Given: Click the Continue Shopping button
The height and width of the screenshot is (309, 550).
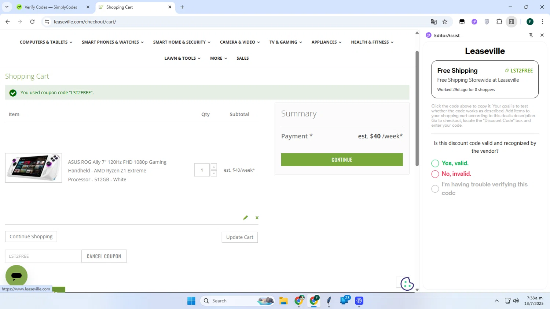Looking at the screenshot, I should (x=31, y=237).
